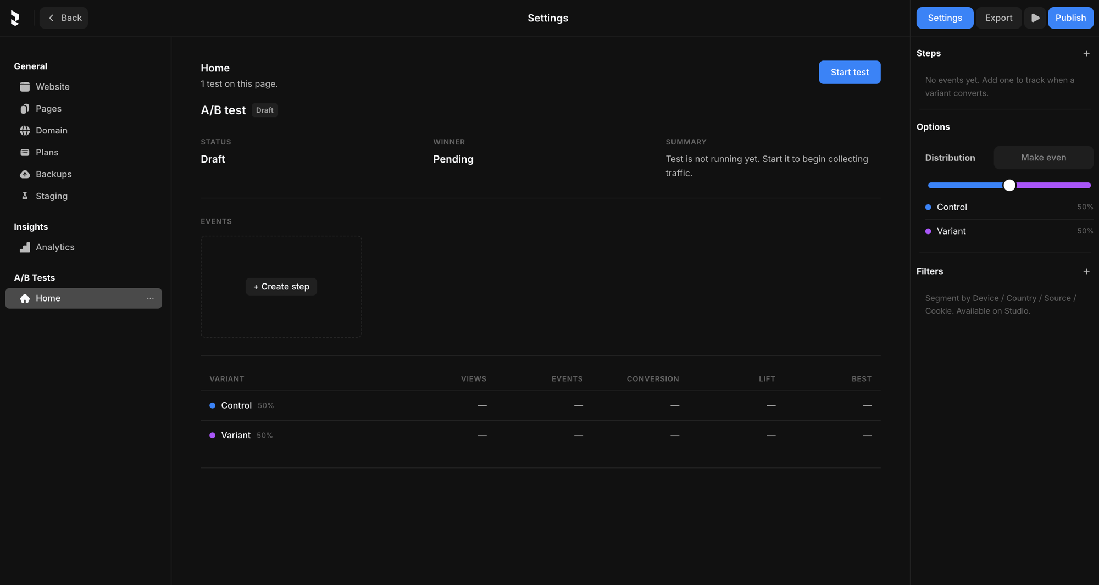Select the Home house icon under A/B Tests

[25, 298]
